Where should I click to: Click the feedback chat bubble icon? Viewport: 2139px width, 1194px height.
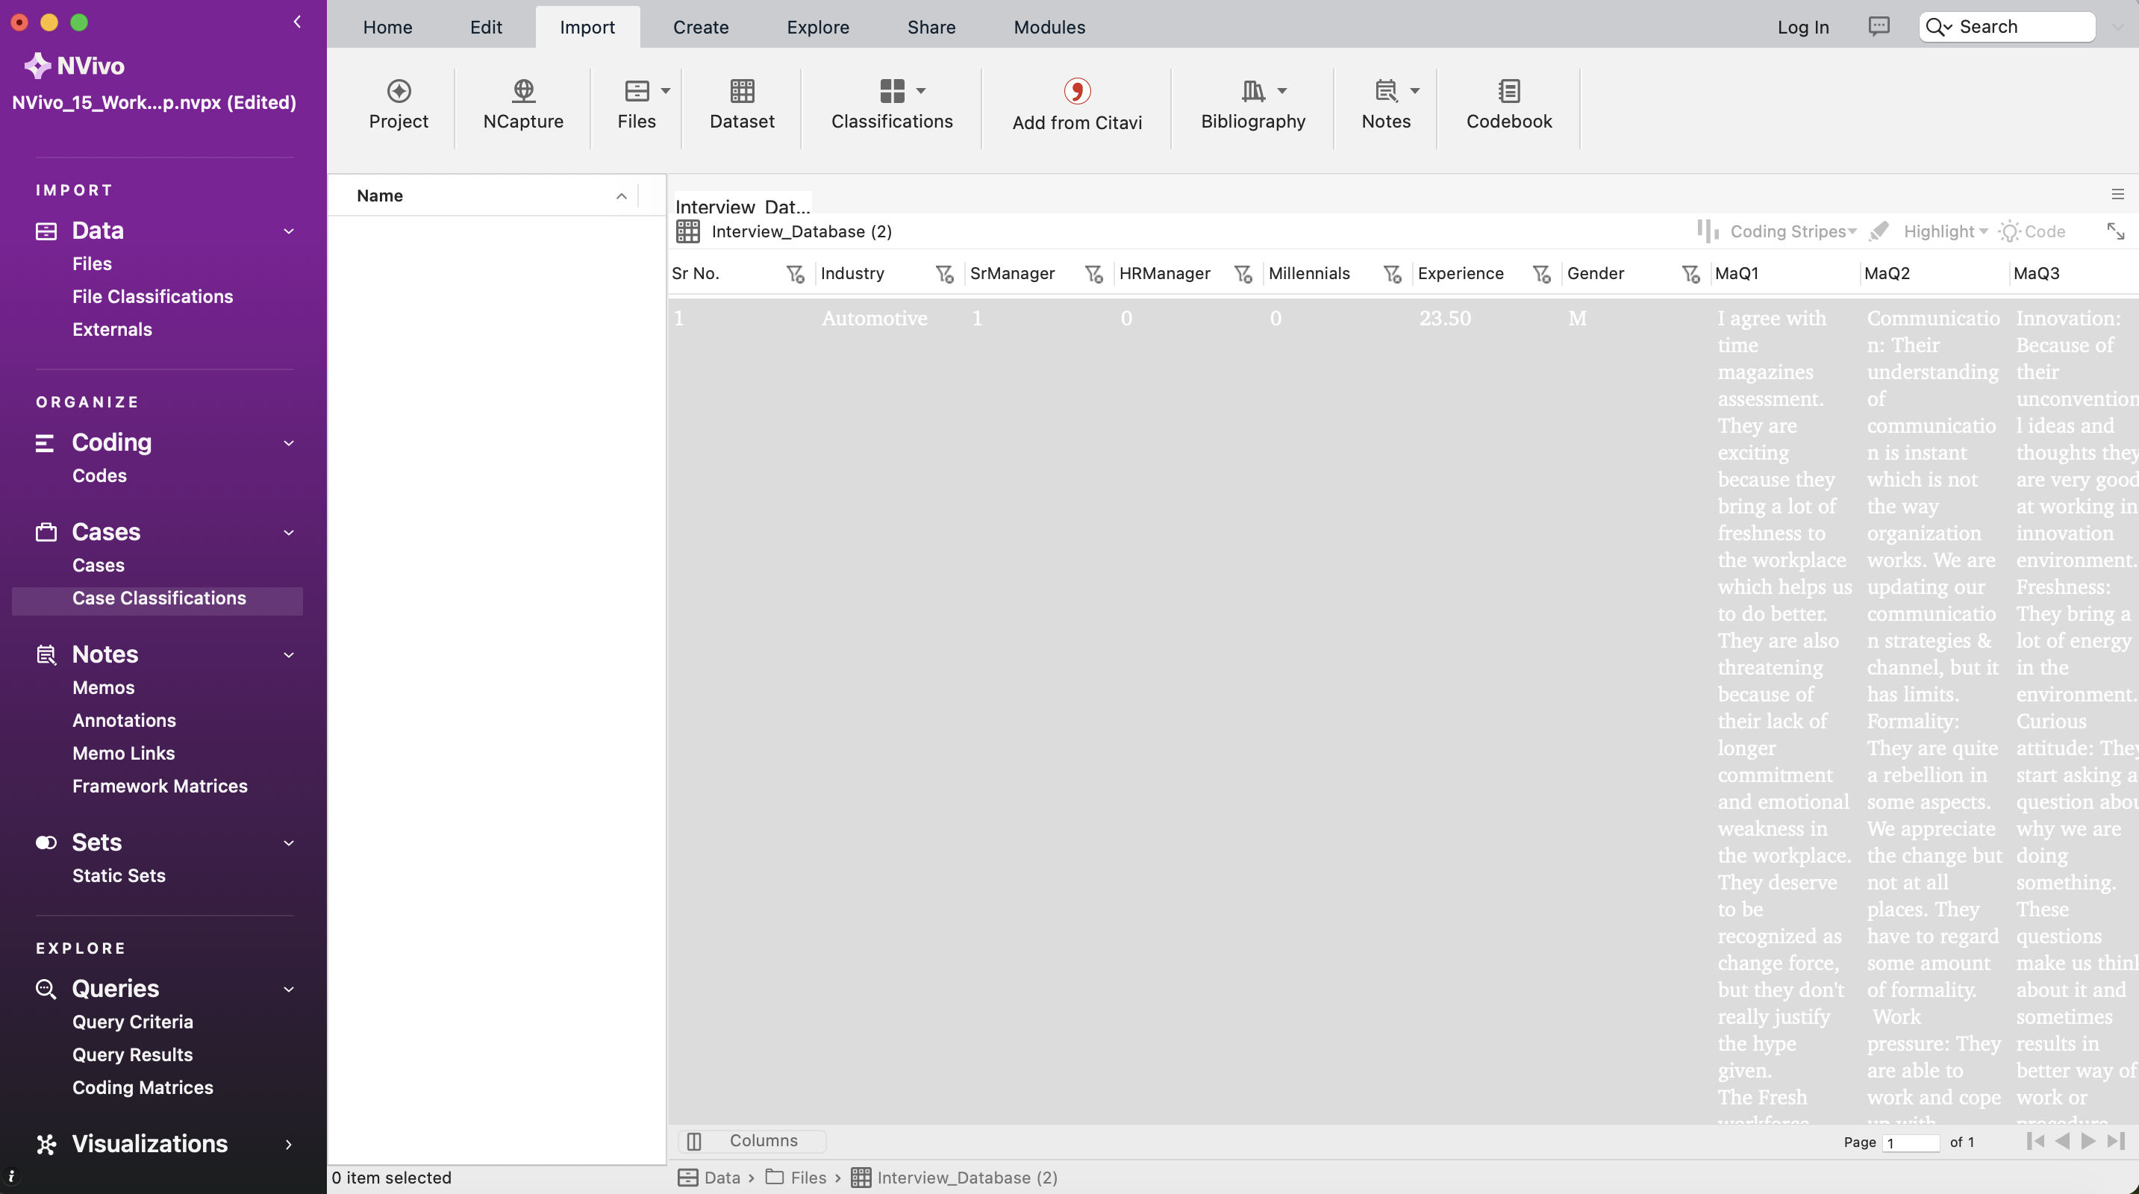pos(1879,25)
